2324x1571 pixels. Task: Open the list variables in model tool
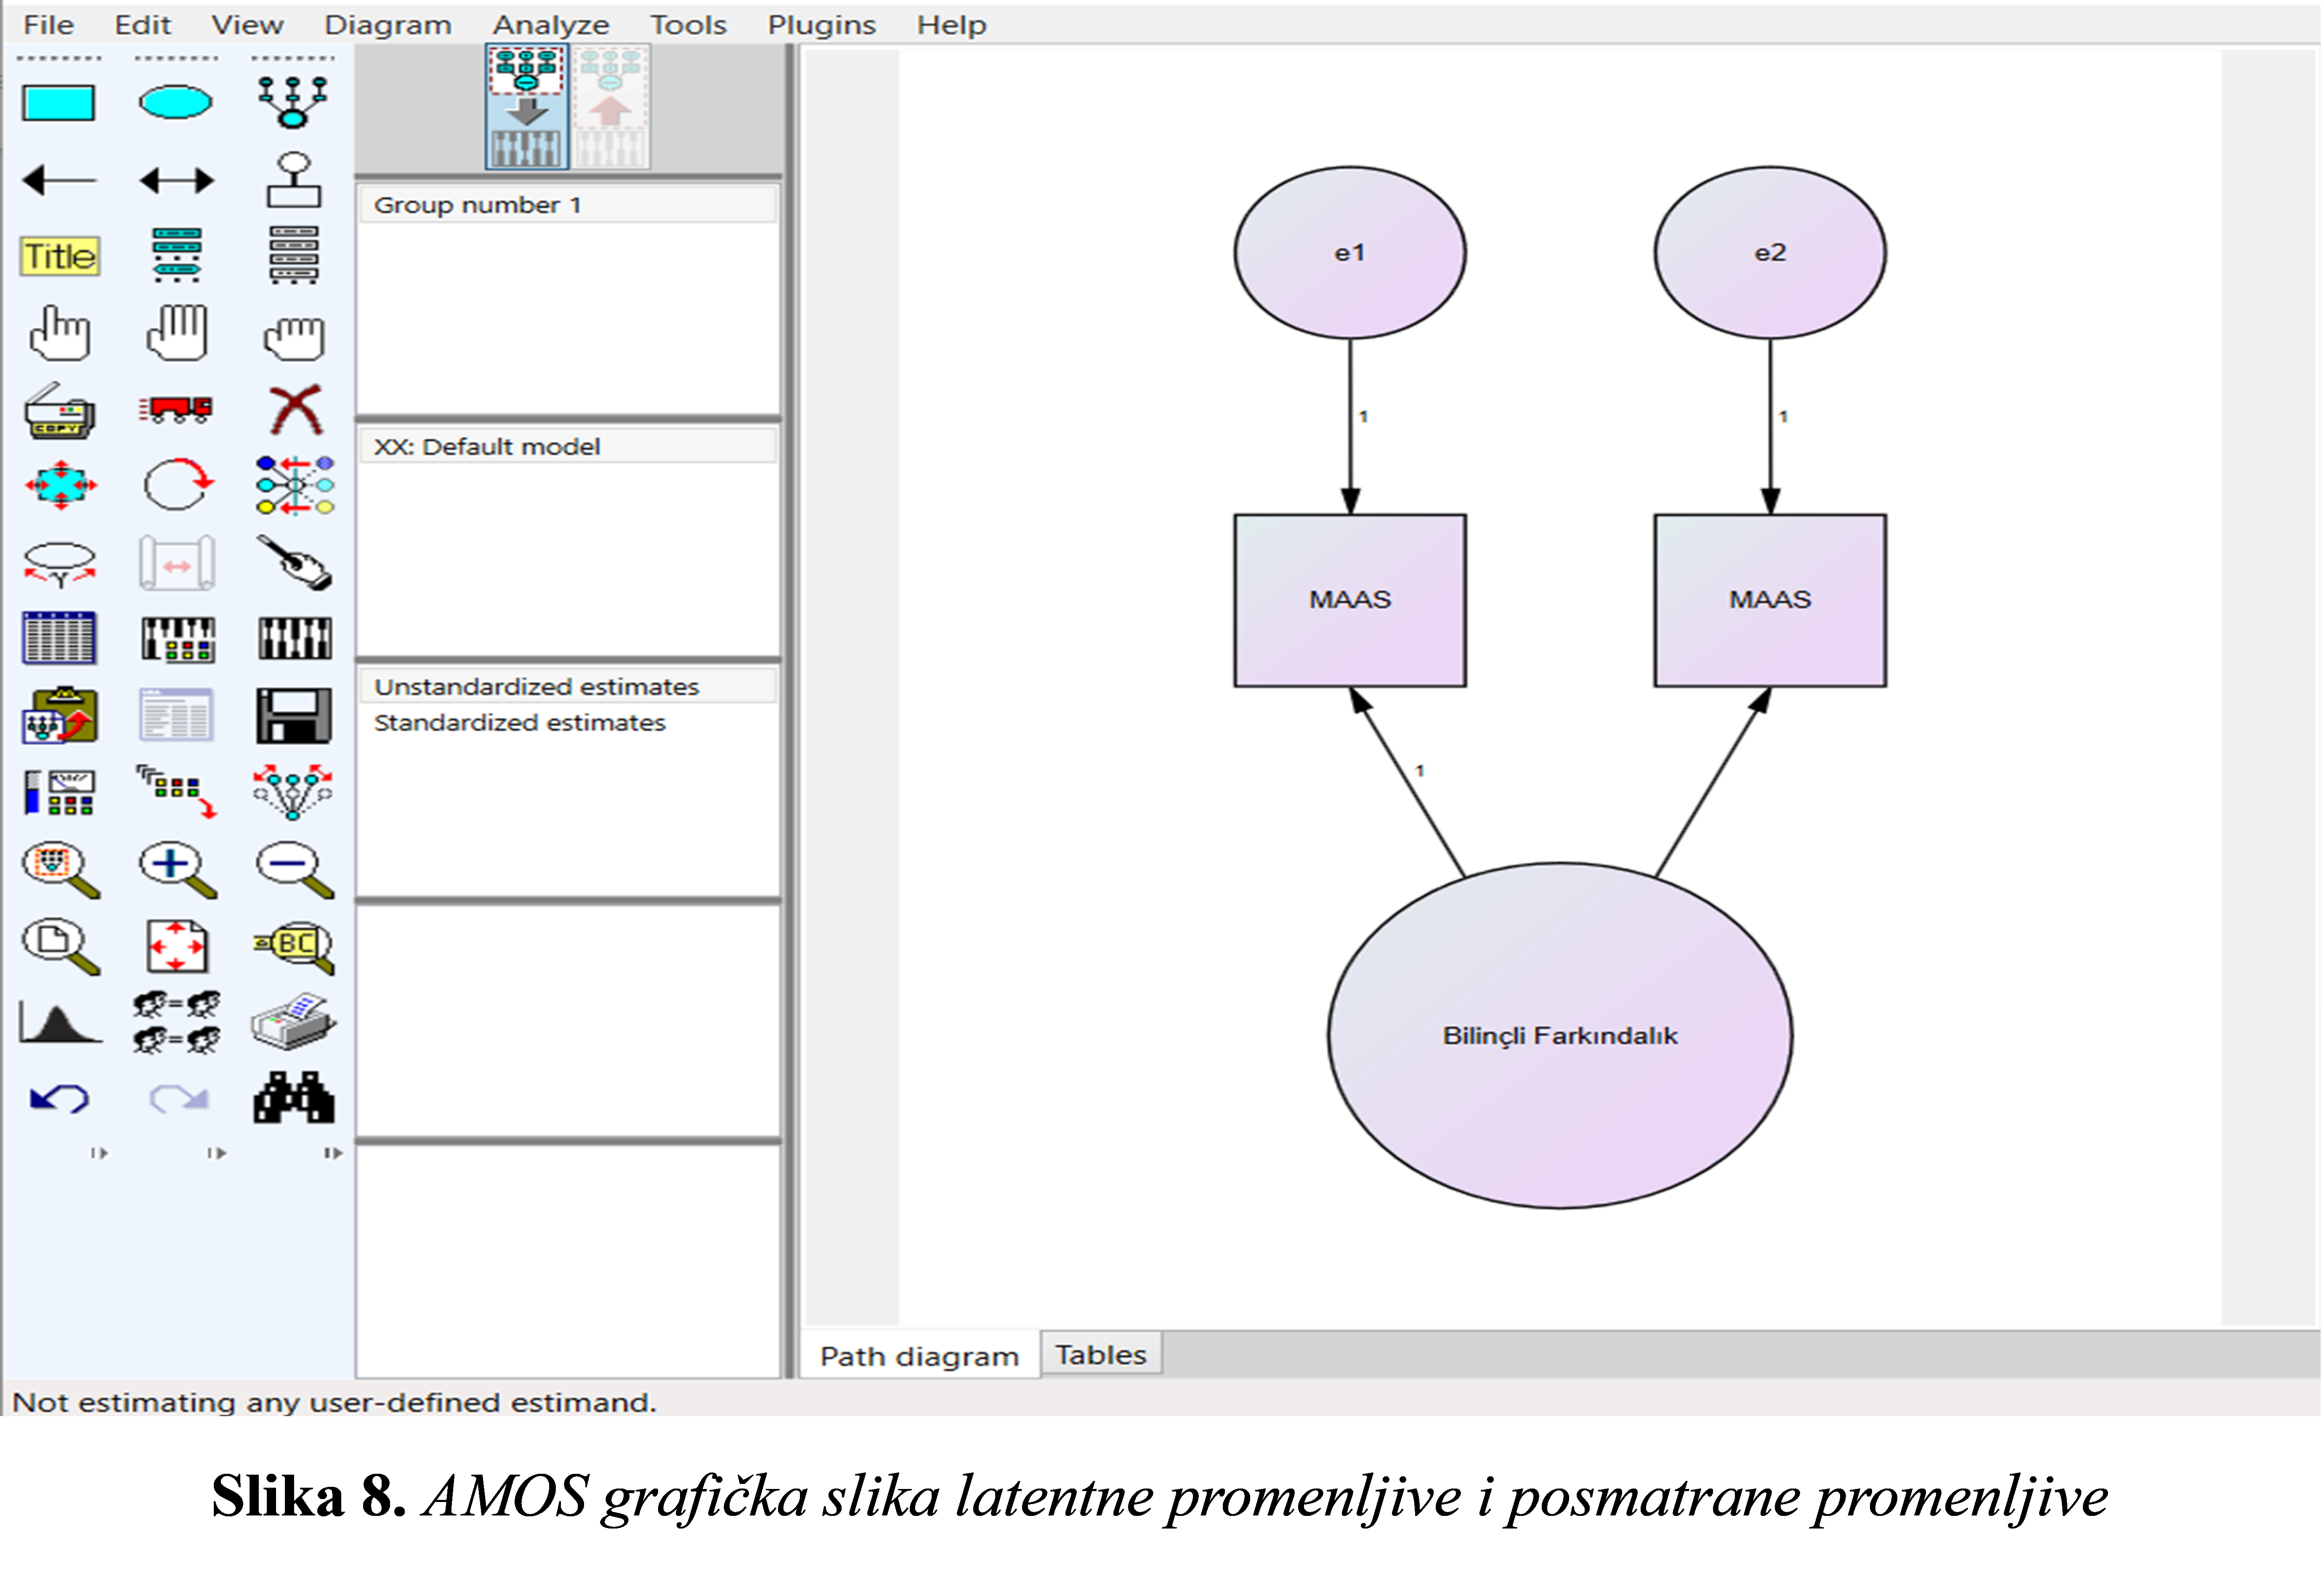pos(177,256)
